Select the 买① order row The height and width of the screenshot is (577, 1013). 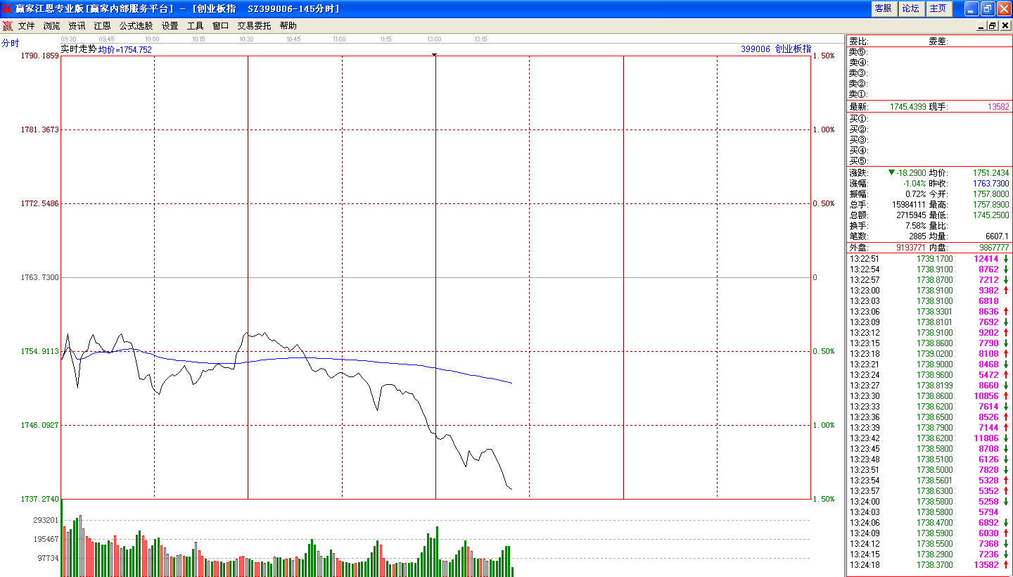[929, 119]
